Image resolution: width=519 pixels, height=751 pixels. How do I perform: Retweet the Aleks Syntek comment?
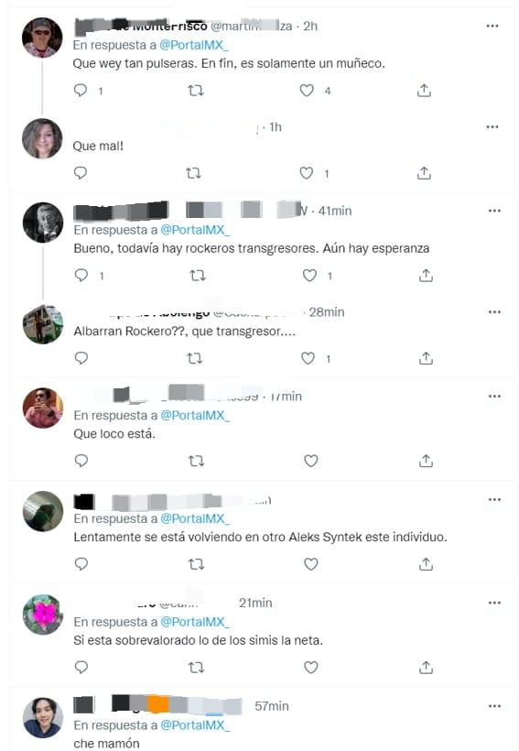tap(196, 564)
